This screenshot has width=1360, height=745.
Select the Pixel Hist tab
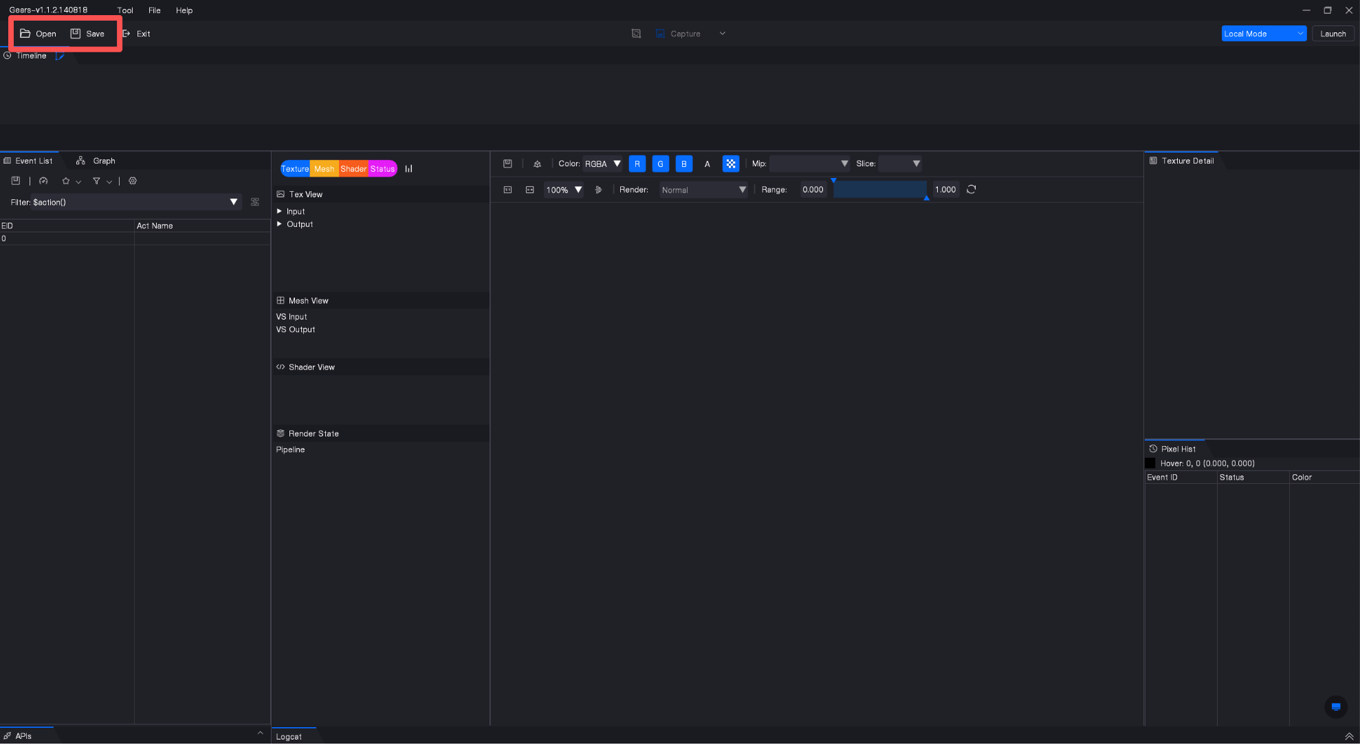[1173, 449]
